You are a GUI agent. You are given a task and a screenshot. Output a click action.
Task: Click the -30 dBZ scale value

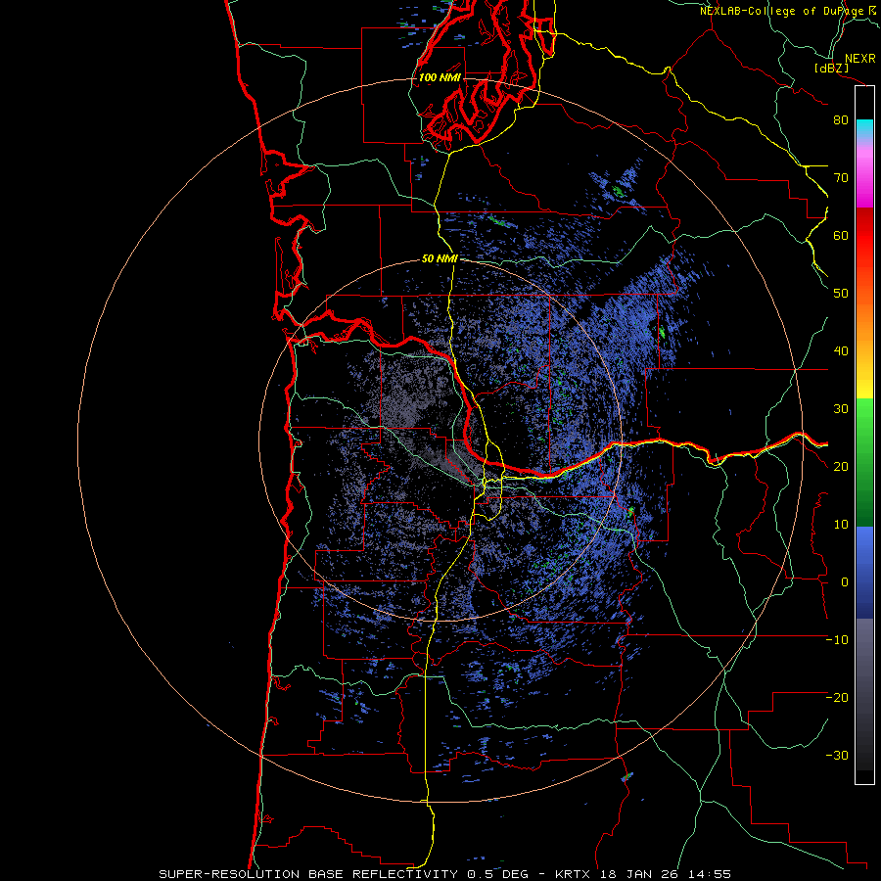[x=838, y=756]
